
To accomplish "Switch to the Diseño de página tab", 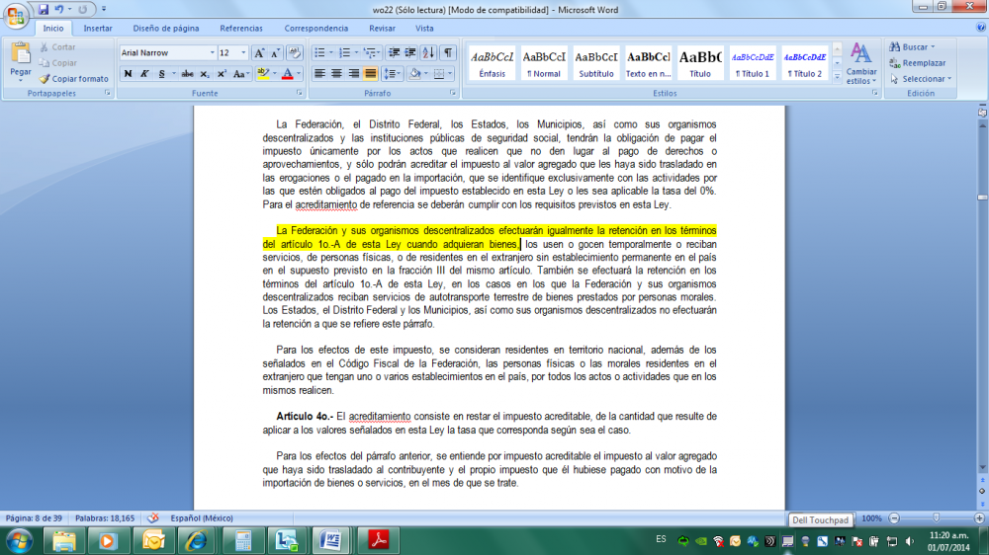I will click(166, 29).
